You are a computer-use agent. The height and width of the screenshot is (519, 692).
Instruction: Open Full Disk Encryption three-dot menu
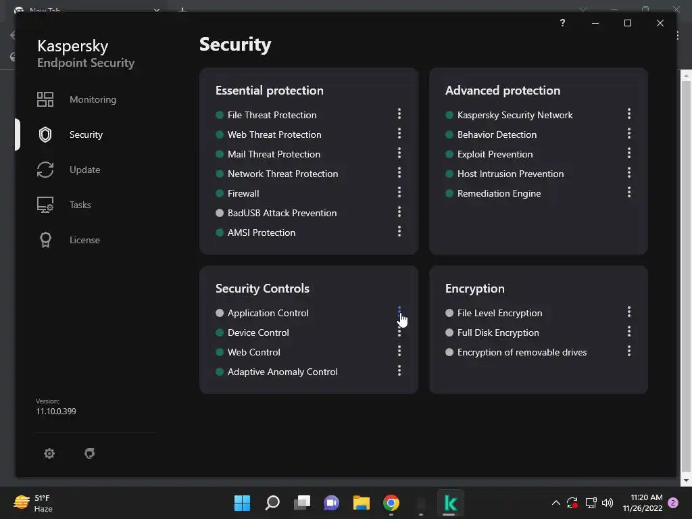629,331
